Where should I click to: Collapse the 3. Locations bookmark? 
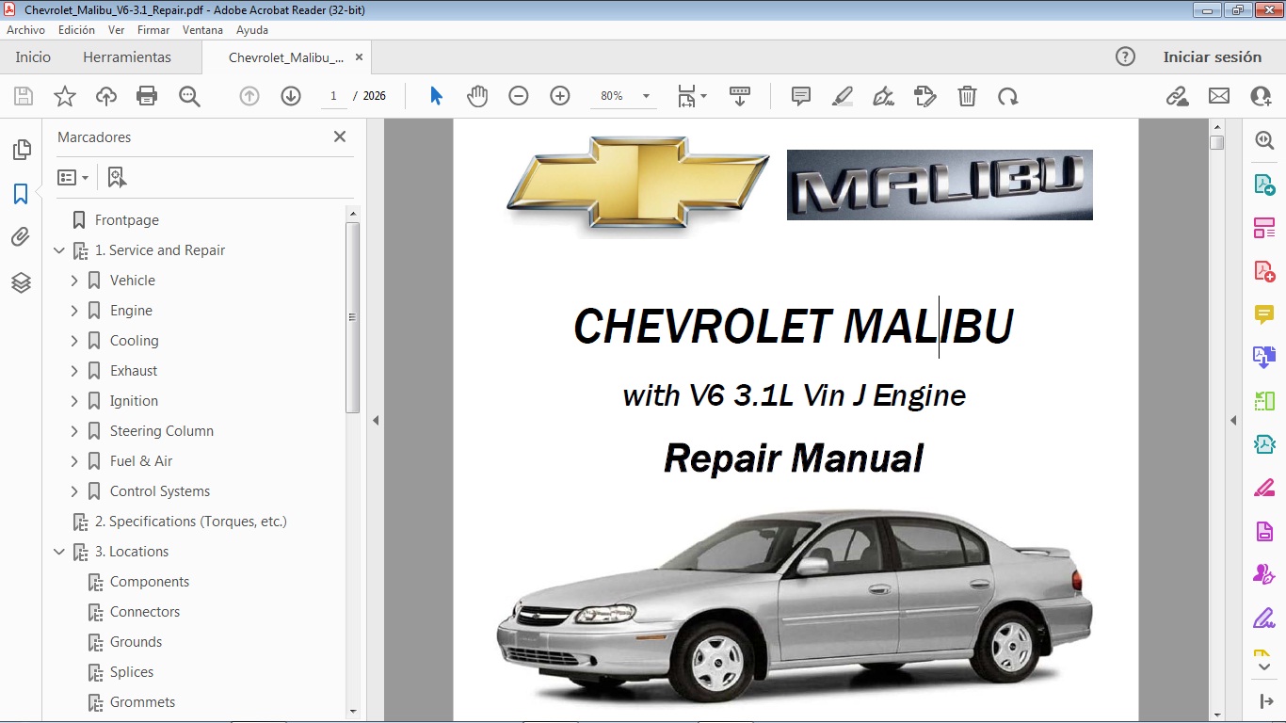pos(59,552)
